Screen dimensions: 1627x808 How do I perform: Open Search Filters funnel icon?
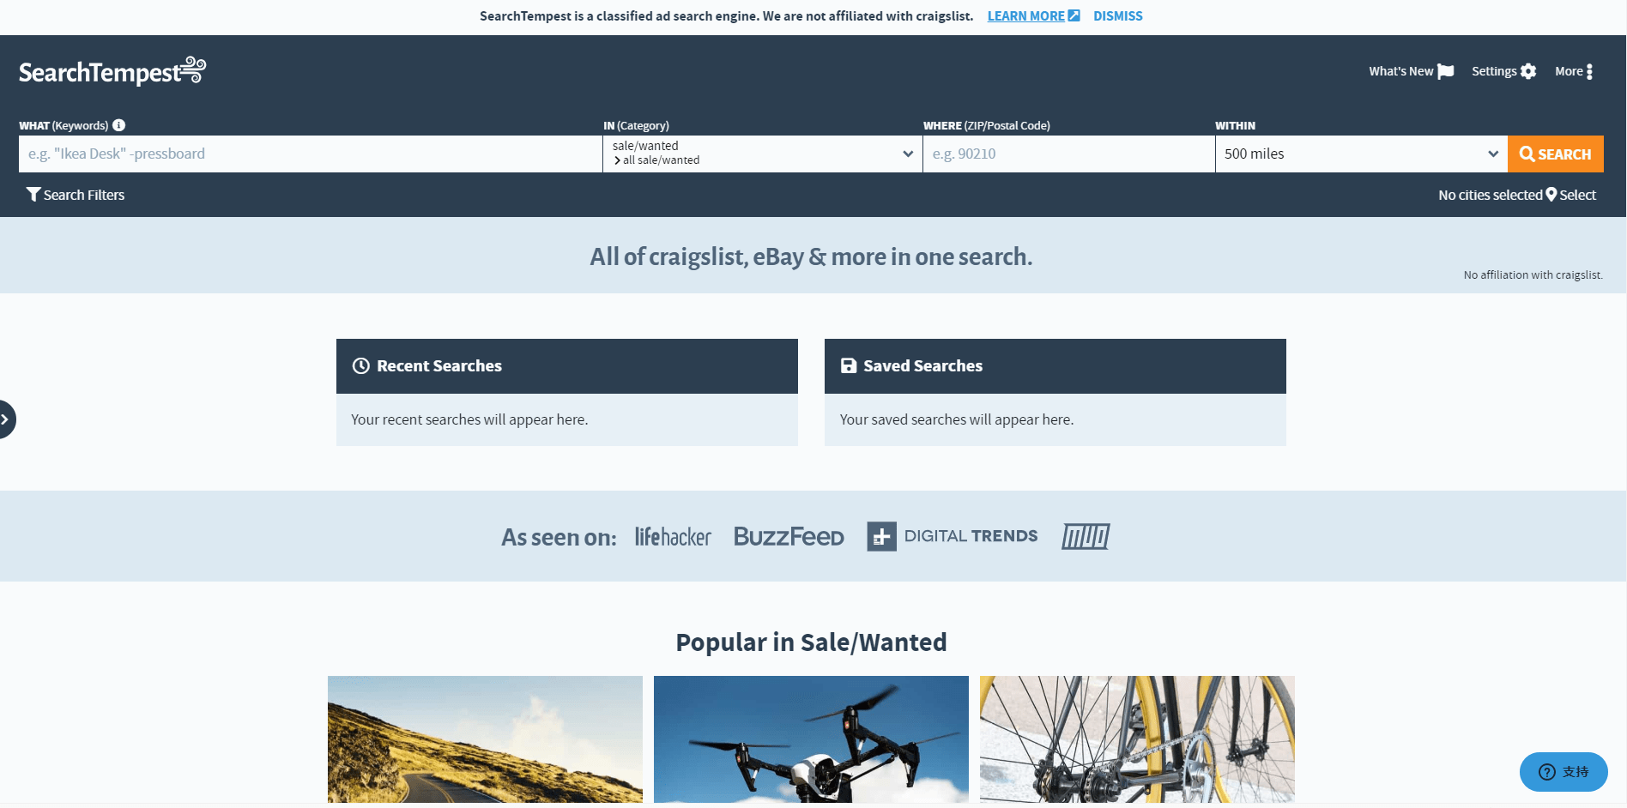33,195
